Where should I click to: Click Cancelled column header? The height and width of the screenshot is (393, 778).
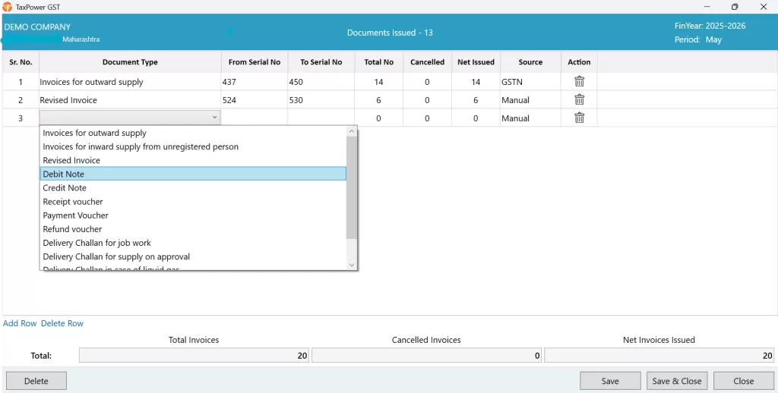tap(427, 62)
